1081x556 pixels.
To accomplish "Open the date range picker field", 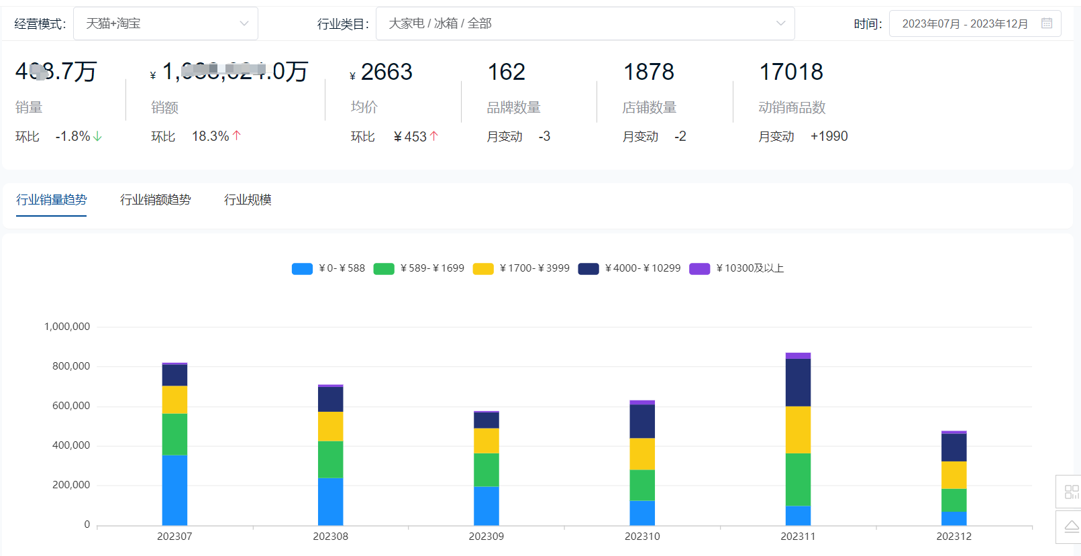I will pos(975,23).
